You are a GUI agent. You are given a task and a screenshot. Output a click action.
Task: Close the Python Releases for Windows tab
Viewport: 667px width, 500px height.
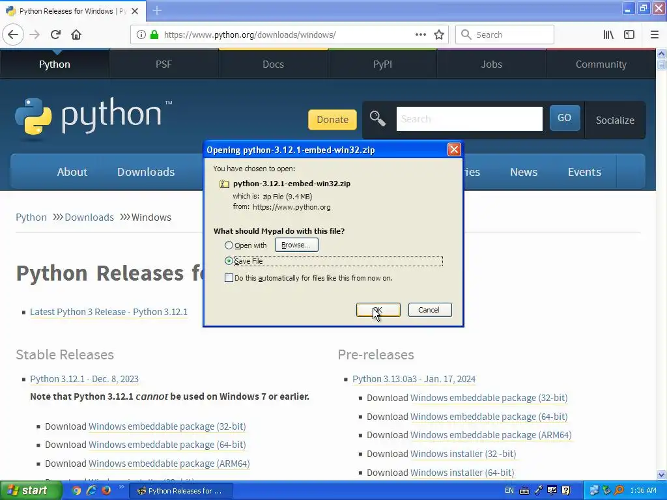[x=135, y=11]
